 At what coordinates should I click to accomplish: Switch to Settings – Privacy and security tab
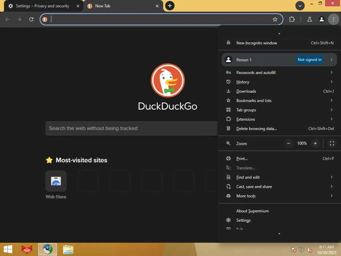[x=42, y=6]
